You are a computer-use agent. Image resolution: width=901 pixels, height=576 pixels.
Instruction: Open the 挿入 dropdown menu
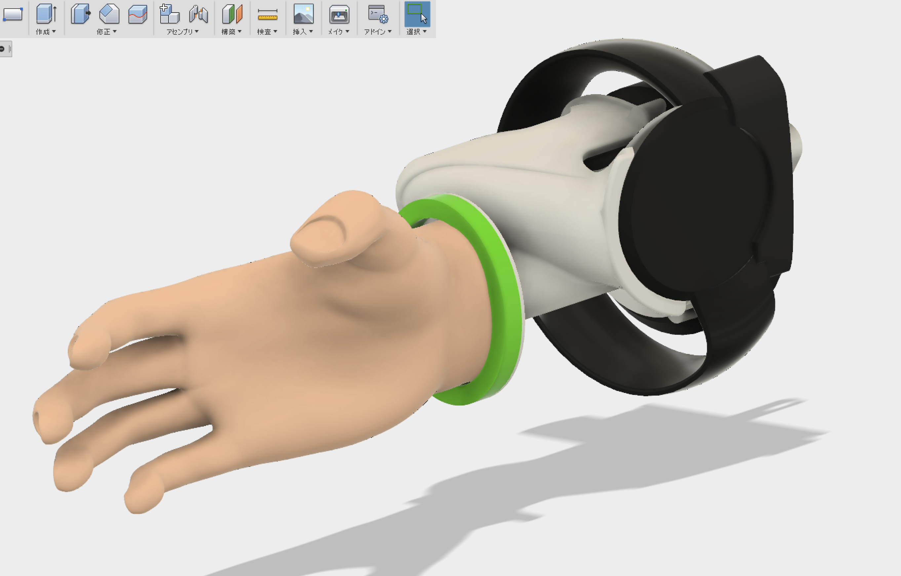(x=303, y=32)
